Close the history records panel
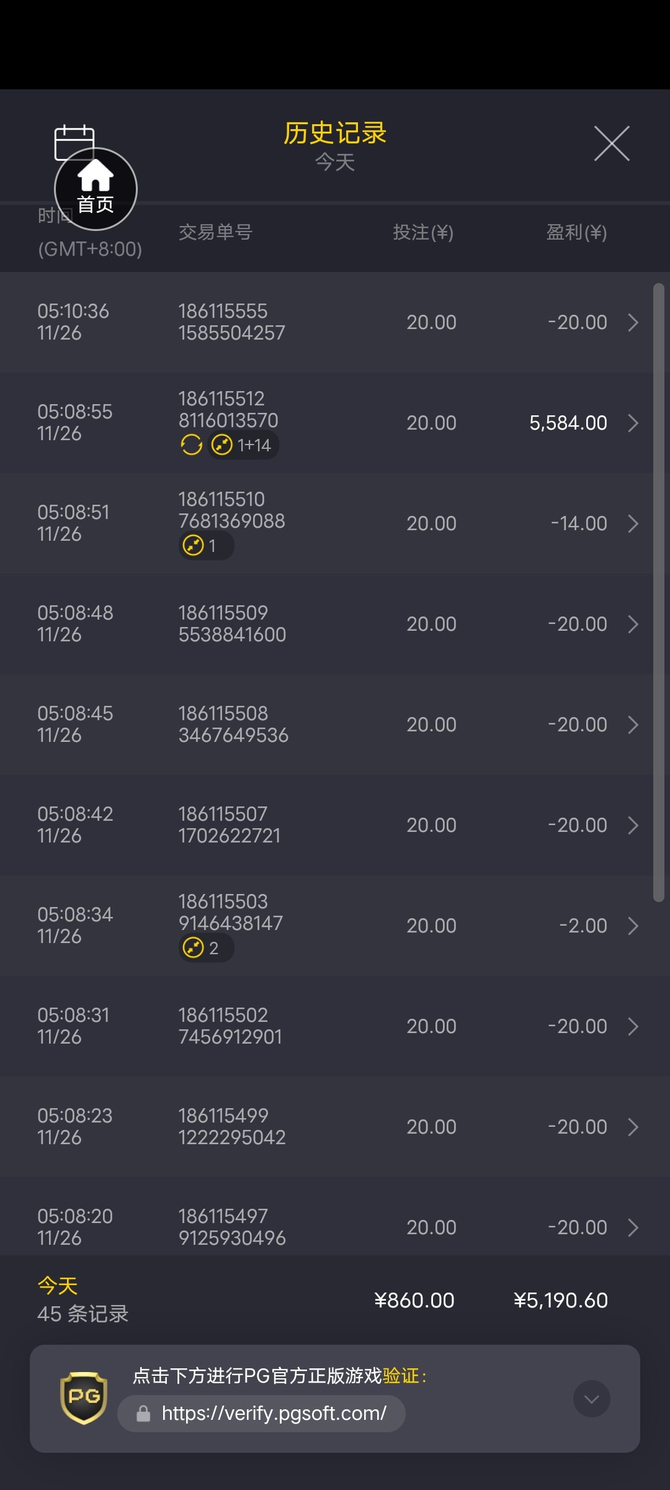 point(612,143)
